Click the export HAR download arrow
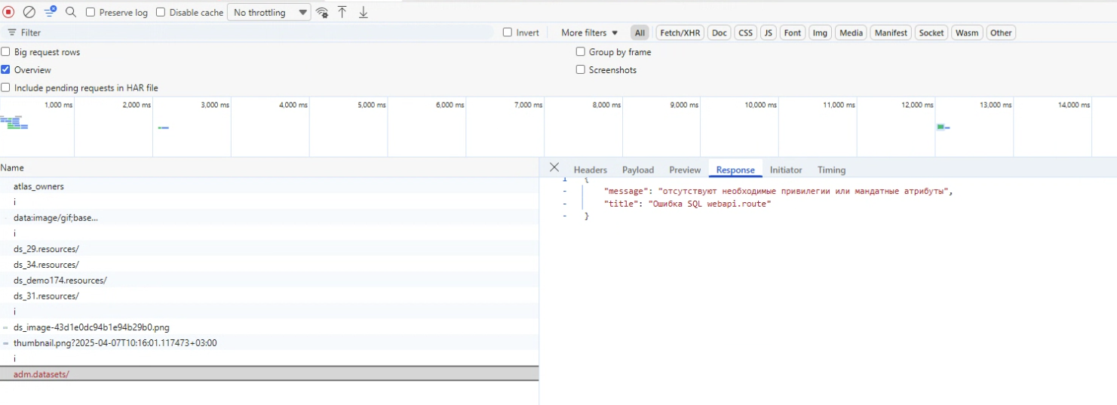Viewport: 1117px width, 405px height. tap(364, 12)
